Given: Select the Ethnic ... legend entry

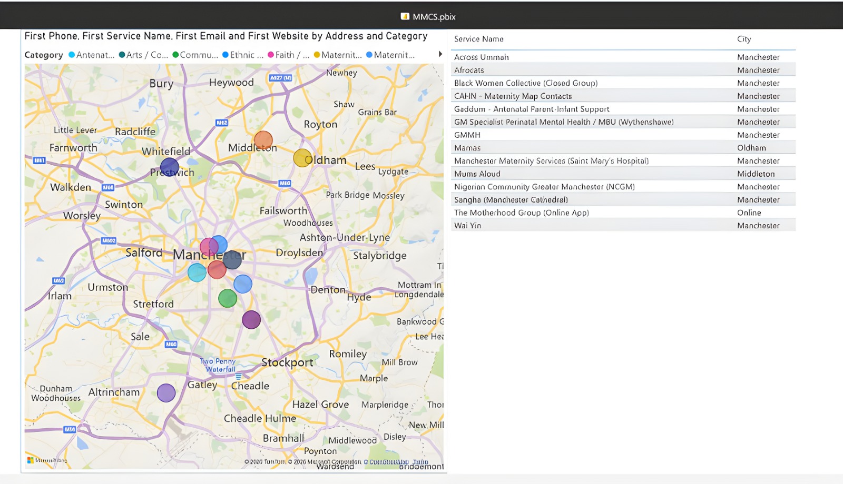Looking at the screenshot, I should coord(243,55).
